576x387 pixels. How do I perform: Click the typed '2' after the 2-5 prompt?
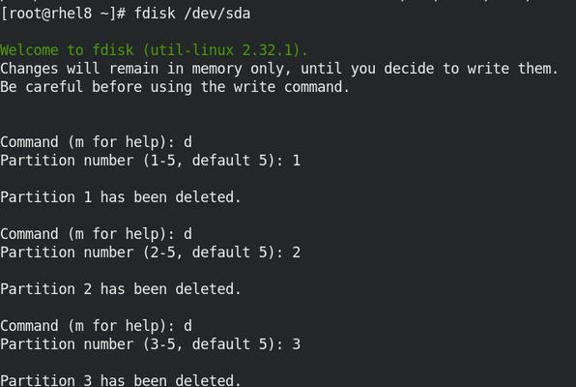coord(297,253)
